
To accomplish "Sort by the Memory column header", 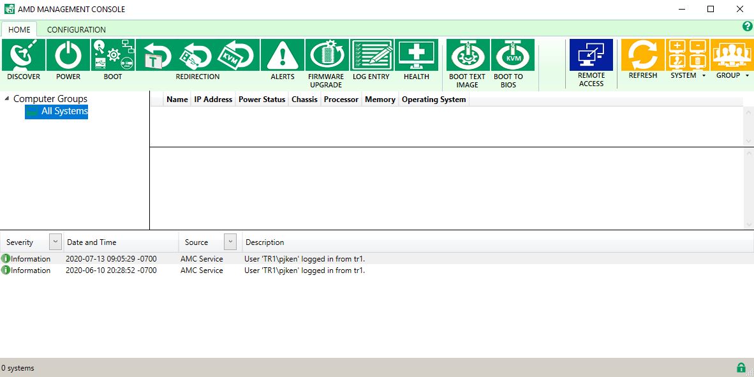I will [x=380, y=100].
